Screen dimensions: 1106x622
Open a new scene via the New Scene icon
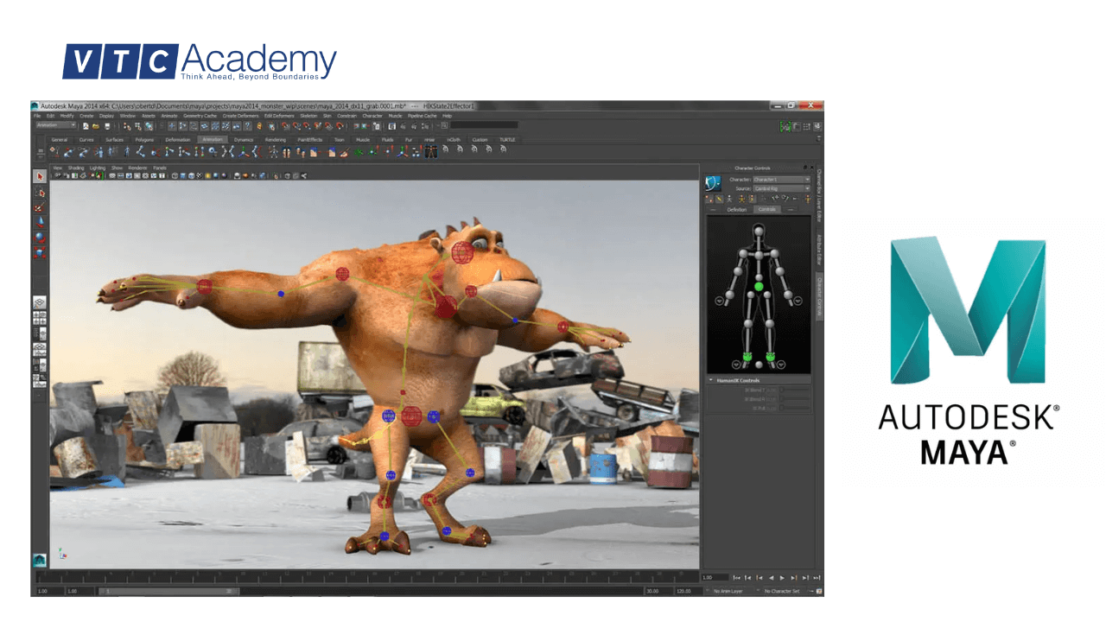[x=86, y=125]
